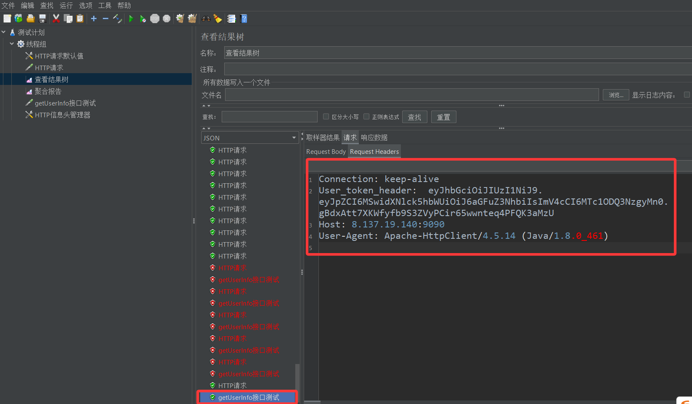Switch to 取样器结果 tab
Image resolution: width=692 pixels, height=404 pixels.
[x=323, y=137]
